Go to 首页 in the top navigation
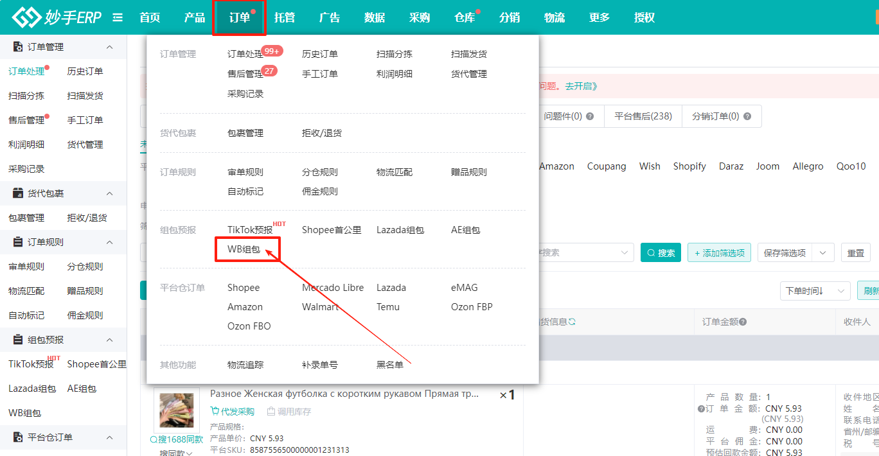 click(150, 17)
